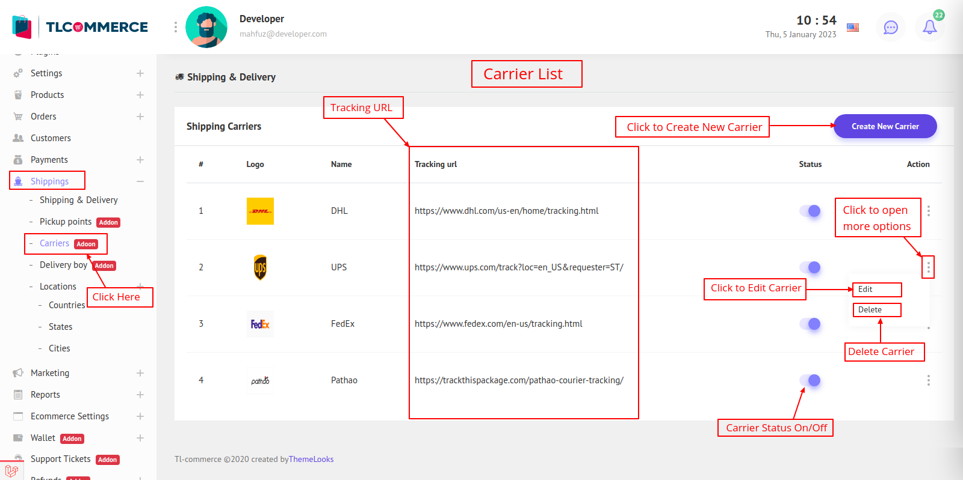Turn off Pathao carrier status
Viewport: 963px width, 480px height.
(x=810, y=380)
